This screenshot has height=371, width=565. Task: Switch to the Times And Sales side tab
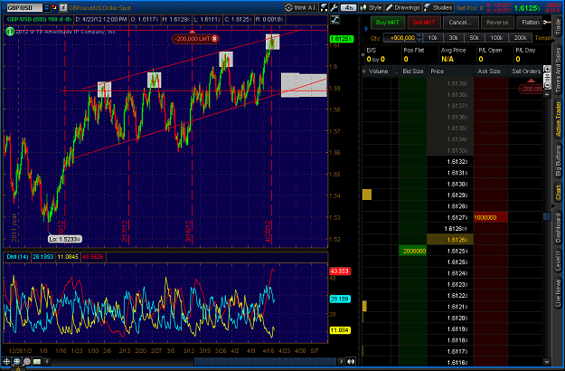click(x=558, y=71)
